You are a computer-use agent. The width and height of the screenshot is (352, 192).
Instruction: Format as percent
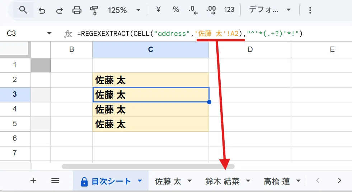click(x=176, y=9)
